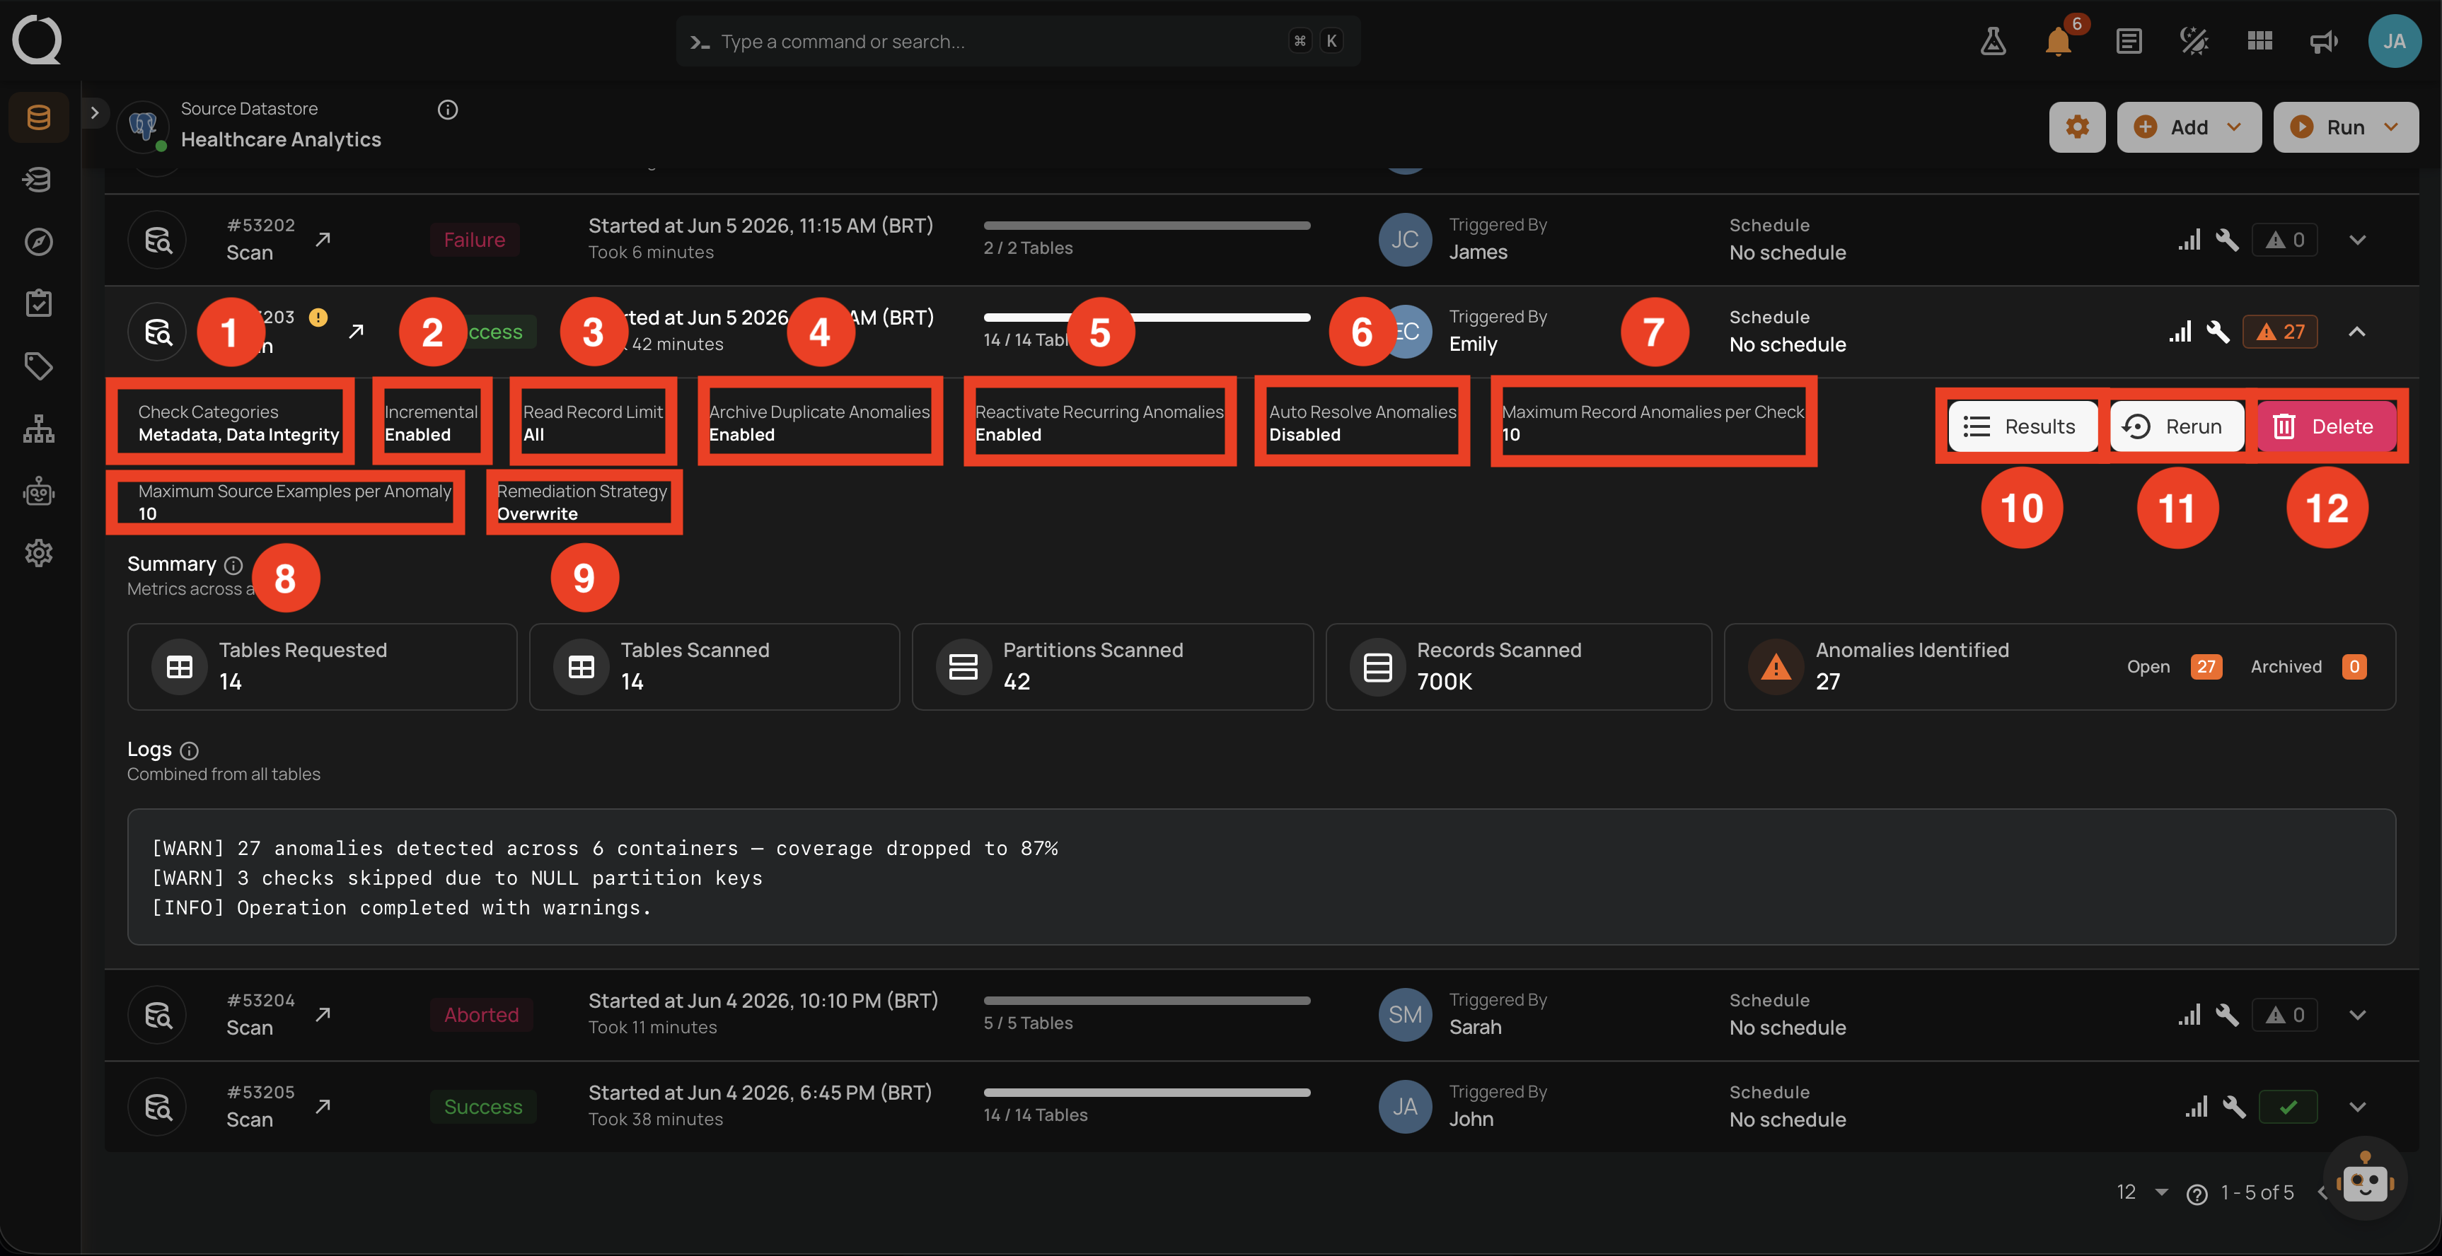The height and width of the screenshot is (1256, 2442).
Task: Click the Success status on #53205
Action: click(482, 1107)
